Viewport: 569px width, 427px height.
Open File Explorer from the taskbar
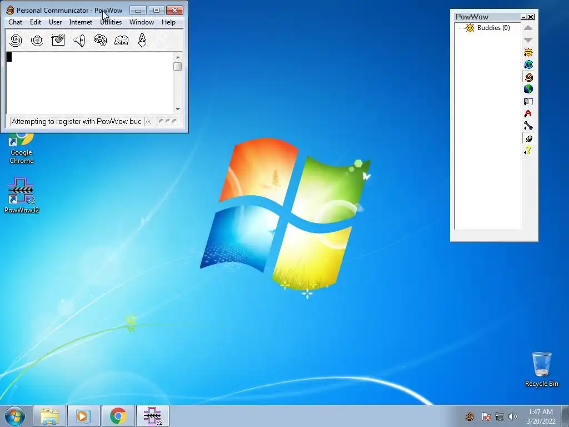(49, 416)
